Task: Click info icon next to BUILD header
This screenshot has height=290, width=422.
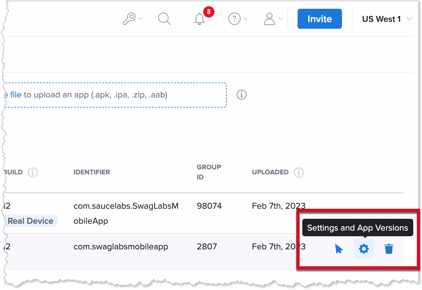Action: (33, 172)
